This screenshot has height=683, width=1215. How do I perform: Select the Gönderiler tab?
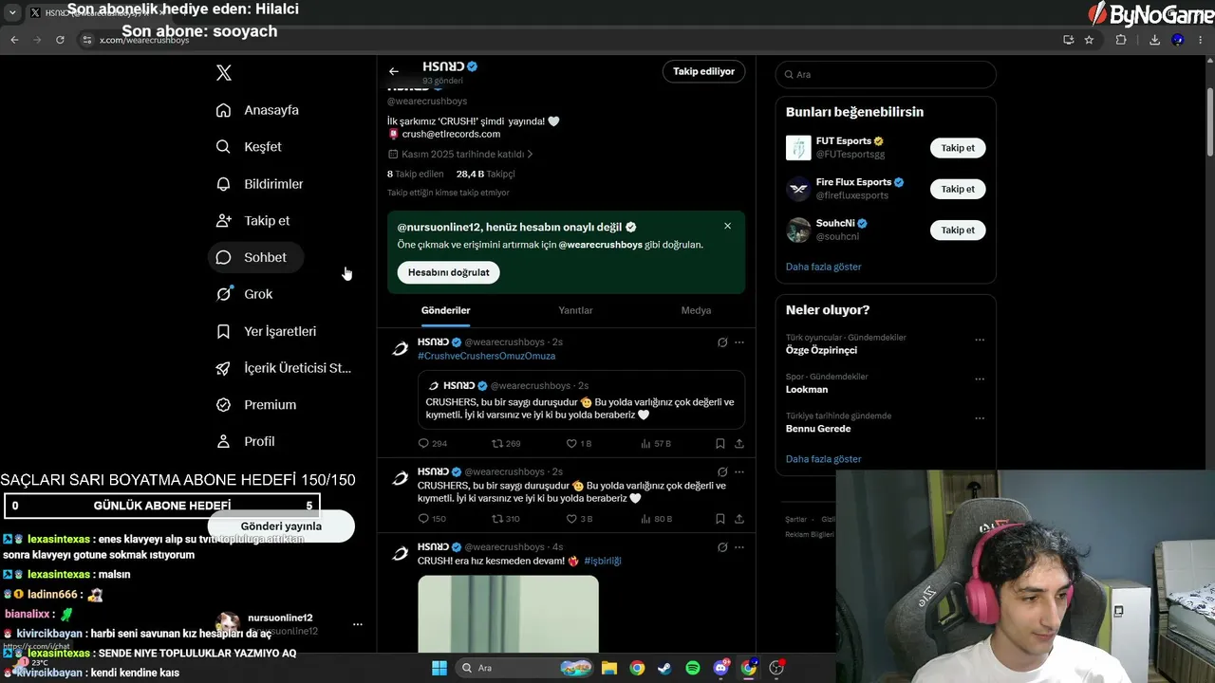[446, 310]
